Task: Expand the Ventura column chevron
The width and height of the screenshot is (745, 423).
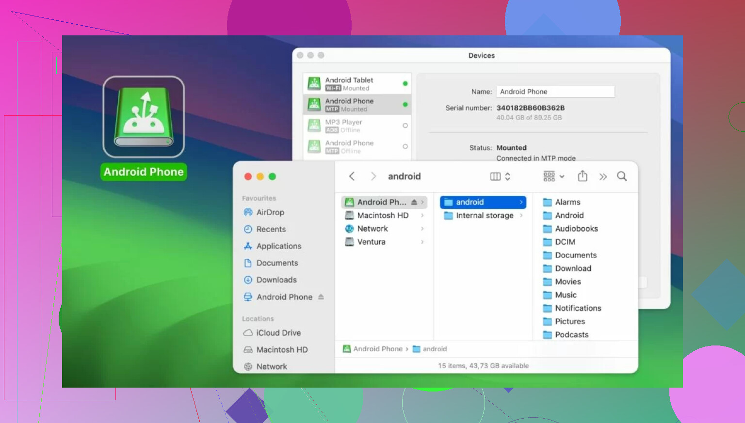Action: click(x=422, y=242)
